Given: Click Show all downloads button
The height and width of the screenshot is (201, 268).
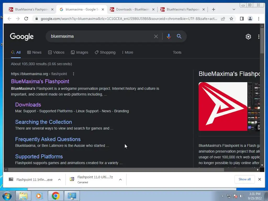Looking at the screenshot, I should pos(244,179).
